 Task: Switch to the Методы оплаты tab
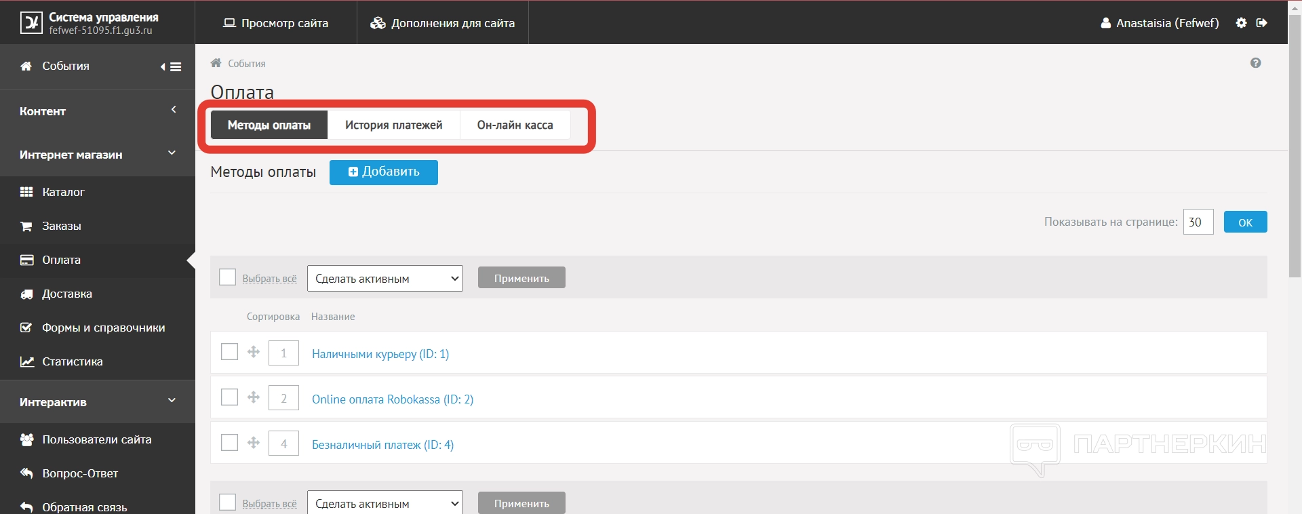[269, 125]
